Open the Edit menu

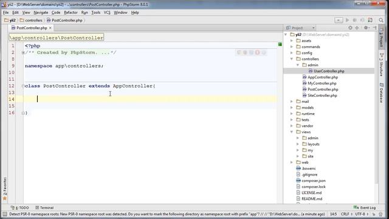coord(15,12)
